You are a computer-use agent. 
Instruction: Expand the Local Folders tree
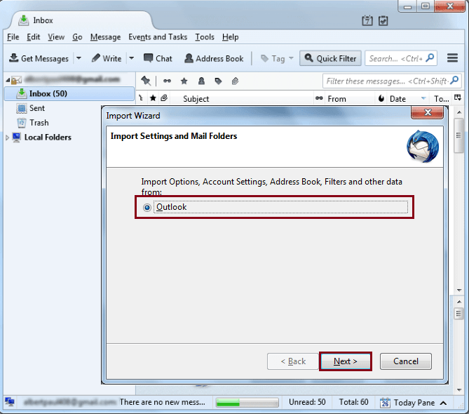8,138
